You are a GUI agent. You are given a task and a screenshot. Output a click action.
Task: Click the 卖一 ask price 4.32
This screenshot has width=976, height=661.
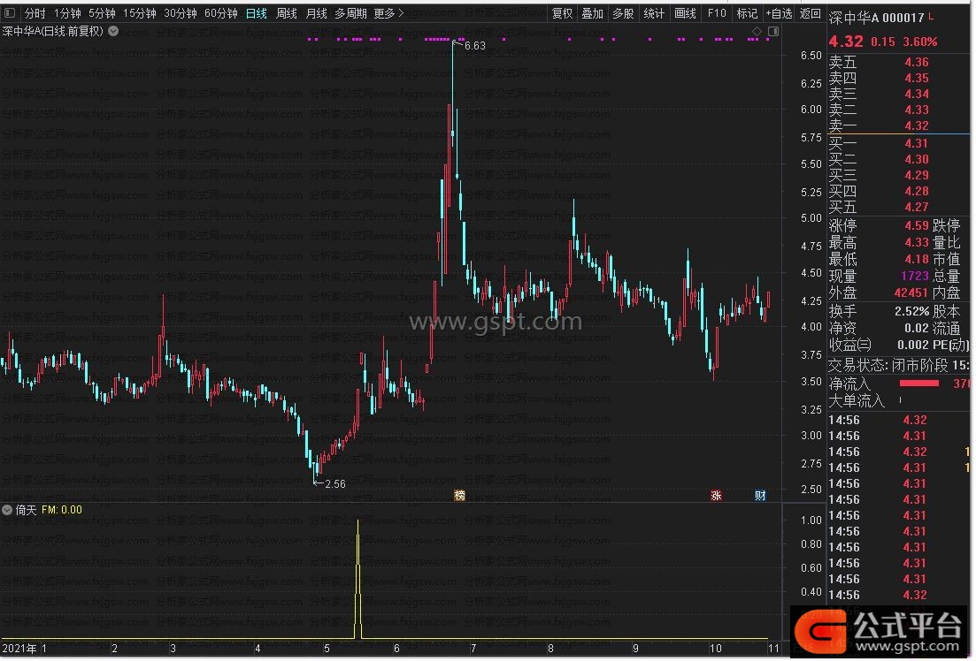tap(916, 125)
